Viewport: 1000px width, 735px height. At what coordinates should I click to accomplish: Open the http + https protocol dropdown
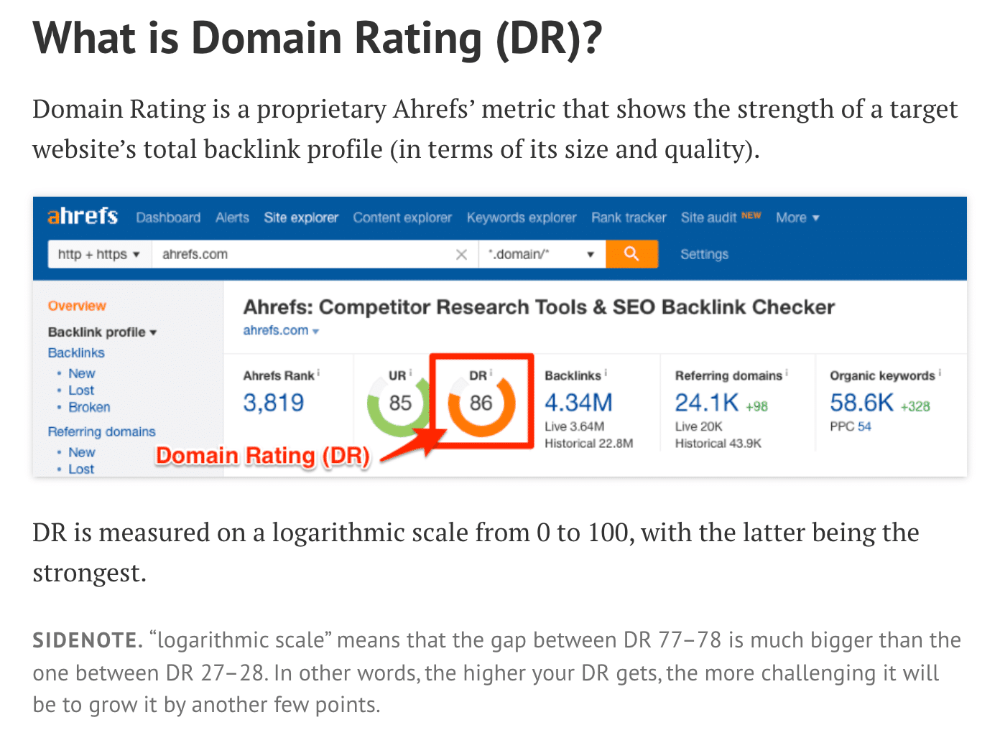(x=100, y=254)
